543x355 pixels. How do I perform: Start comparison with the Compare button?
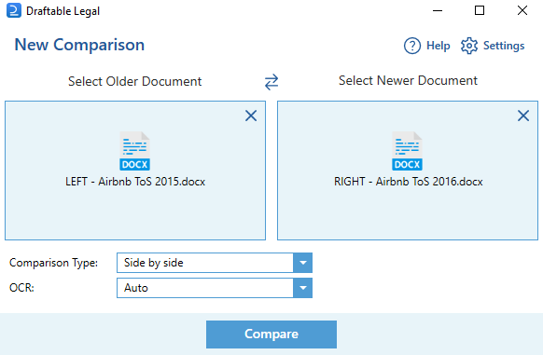271,335
